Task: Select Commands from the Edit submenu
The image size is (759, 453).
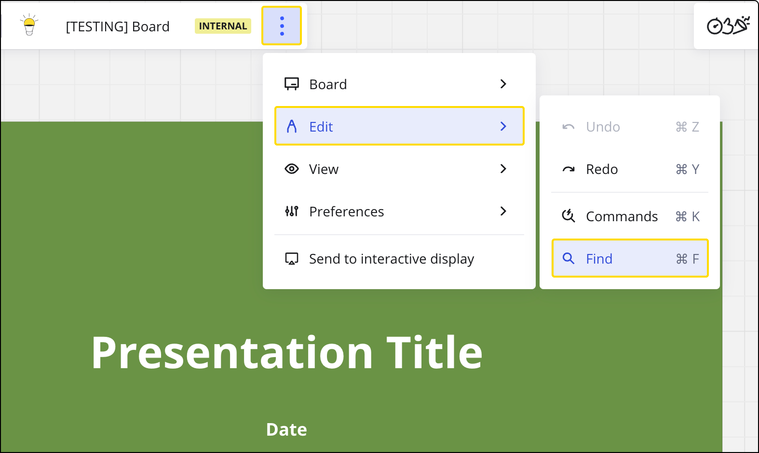Action: [x=622, y=216]
